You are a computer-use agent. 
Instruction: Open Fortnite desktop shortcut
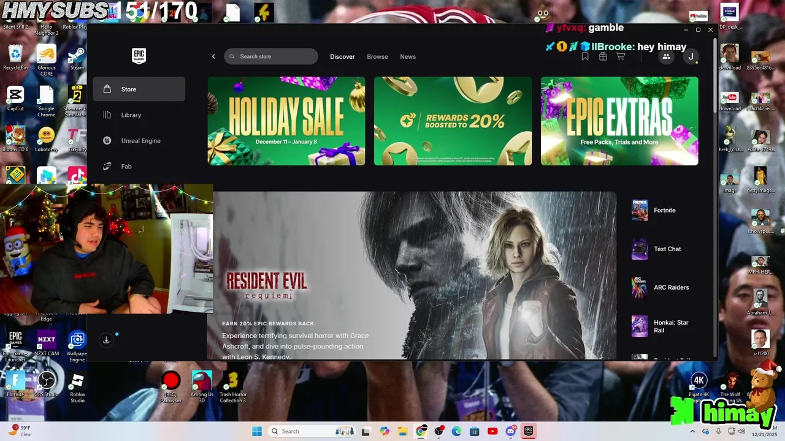pos(15,384)
